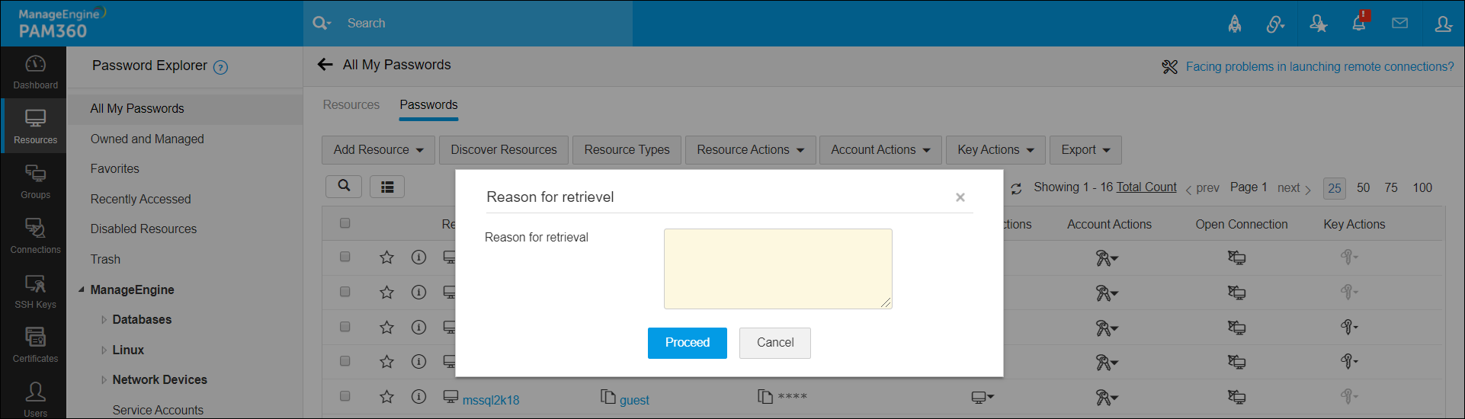The height and width of the screenshot is (419, 1465).
Task: Select Favorites in Password Explorer
Action: tap(115, 169)
